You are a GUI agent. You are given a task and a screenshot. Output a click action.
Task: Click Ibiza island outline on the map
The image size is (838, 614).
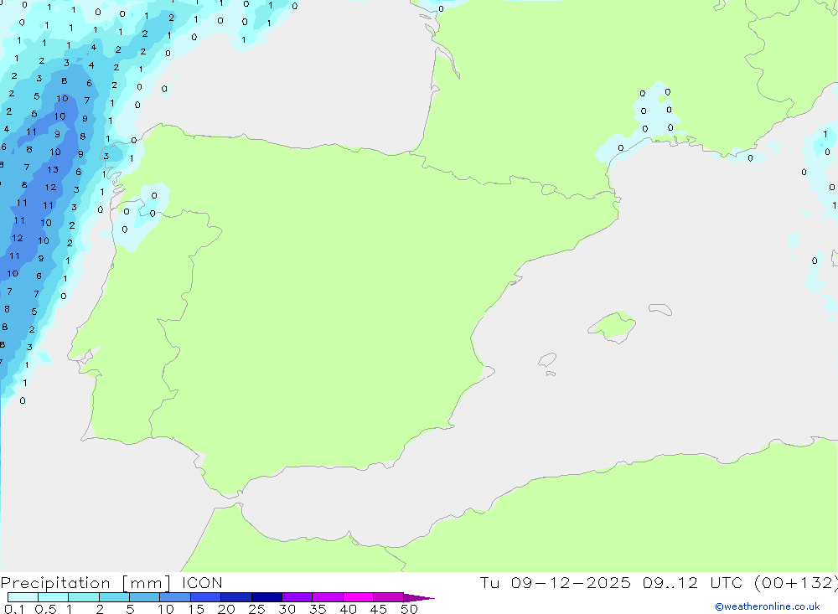[x=547, y=360]
